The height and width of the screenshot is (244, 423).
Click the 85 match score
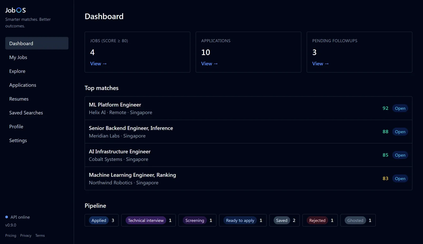(385, 155)
